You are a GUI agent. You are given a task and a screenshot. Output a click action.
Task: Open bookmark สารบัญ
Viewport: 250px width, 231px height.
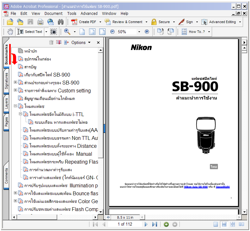[x=30, y=67]
